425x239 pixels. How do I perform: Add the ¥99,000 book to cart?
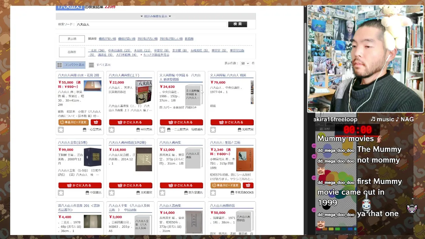click(80, 185)
